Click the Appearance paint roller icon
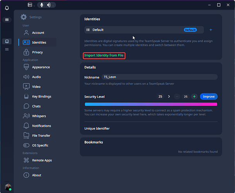This screenshot has width=235, height=193. (x=26, y=67)
